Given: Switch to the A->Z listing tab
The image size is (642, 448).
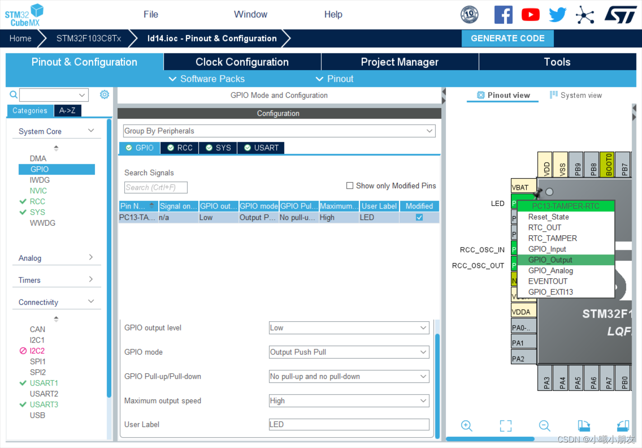Looking at the screenshot, I should click(x=67, y=110).
